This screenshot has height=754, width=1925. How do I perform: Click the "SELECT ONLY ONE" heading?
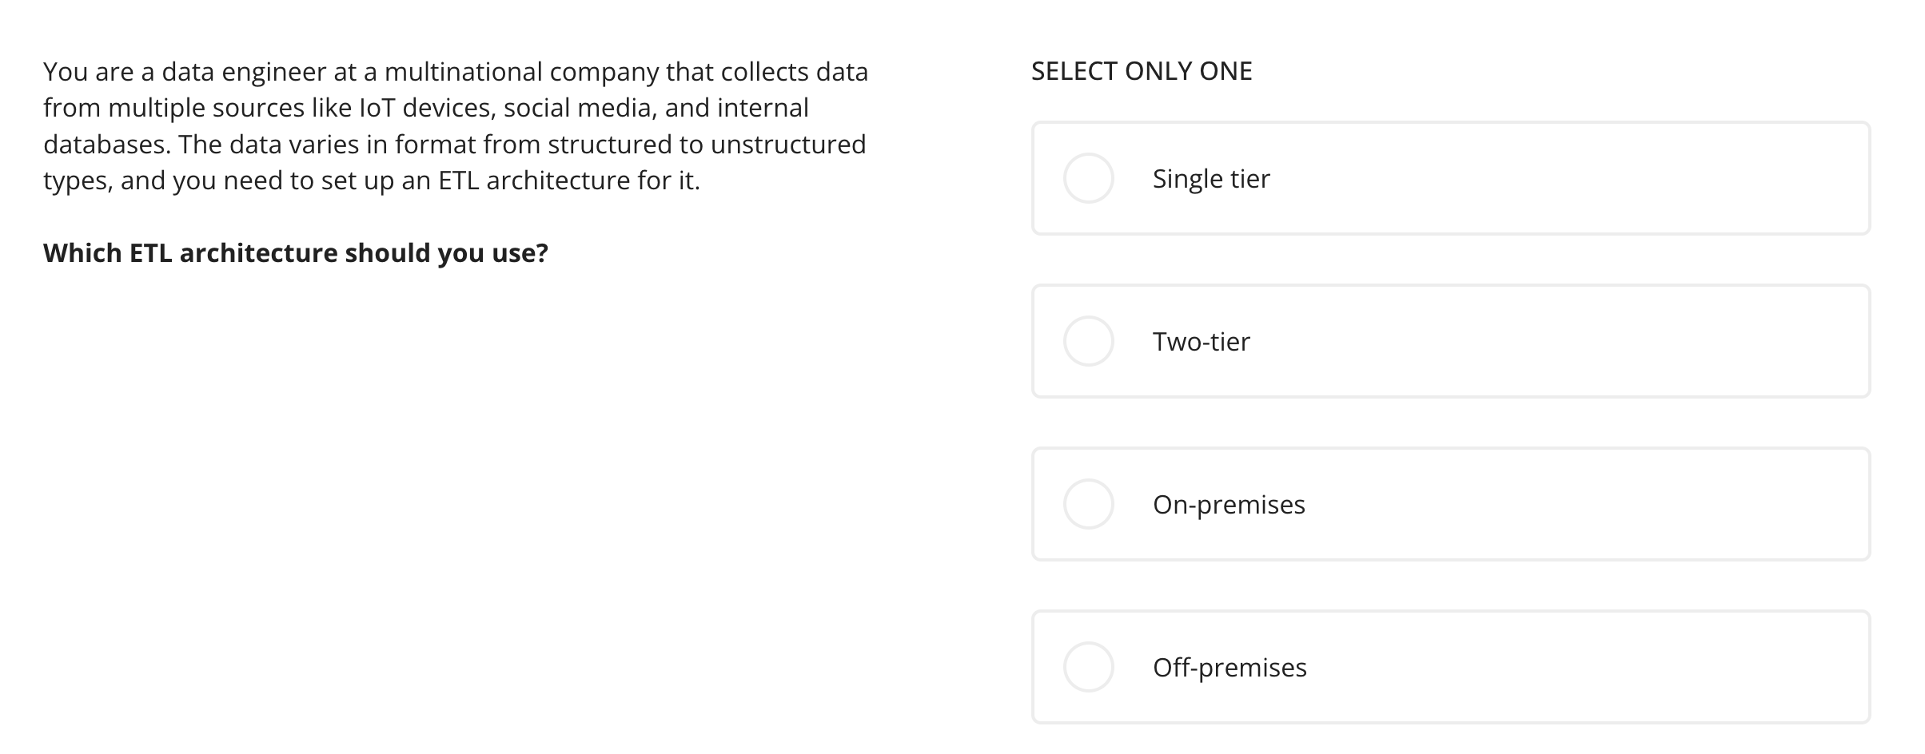click(1142, 71)
